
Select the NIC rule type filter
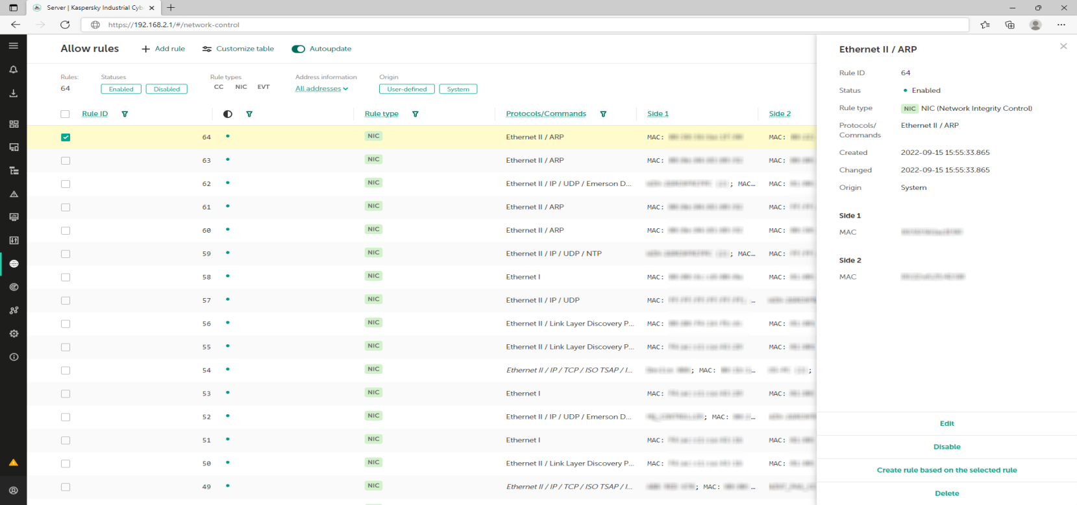point(241,87)
